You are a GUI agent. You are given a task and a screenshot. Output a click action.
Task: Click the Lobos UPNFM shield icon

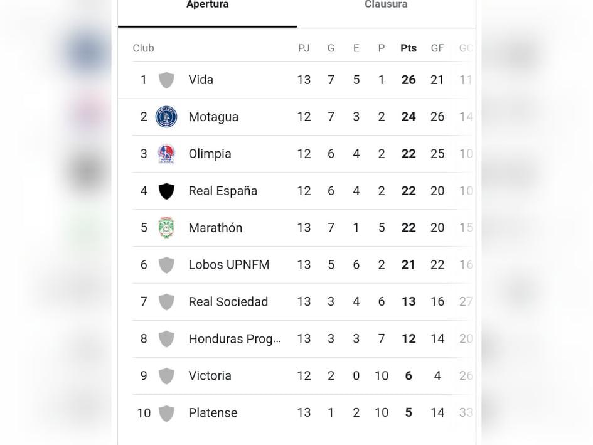click(166, 265)
